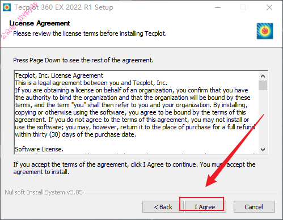Click the Tecplot logo in the header
This screenshot has height=220, width=283.
(265, 31)
